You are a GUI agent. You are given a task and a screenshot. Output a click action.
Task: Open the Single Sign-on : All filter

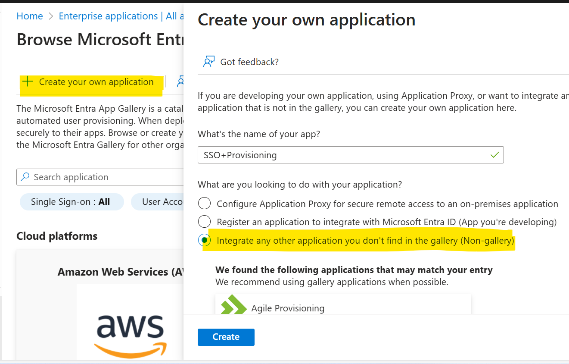pos(72,201)
